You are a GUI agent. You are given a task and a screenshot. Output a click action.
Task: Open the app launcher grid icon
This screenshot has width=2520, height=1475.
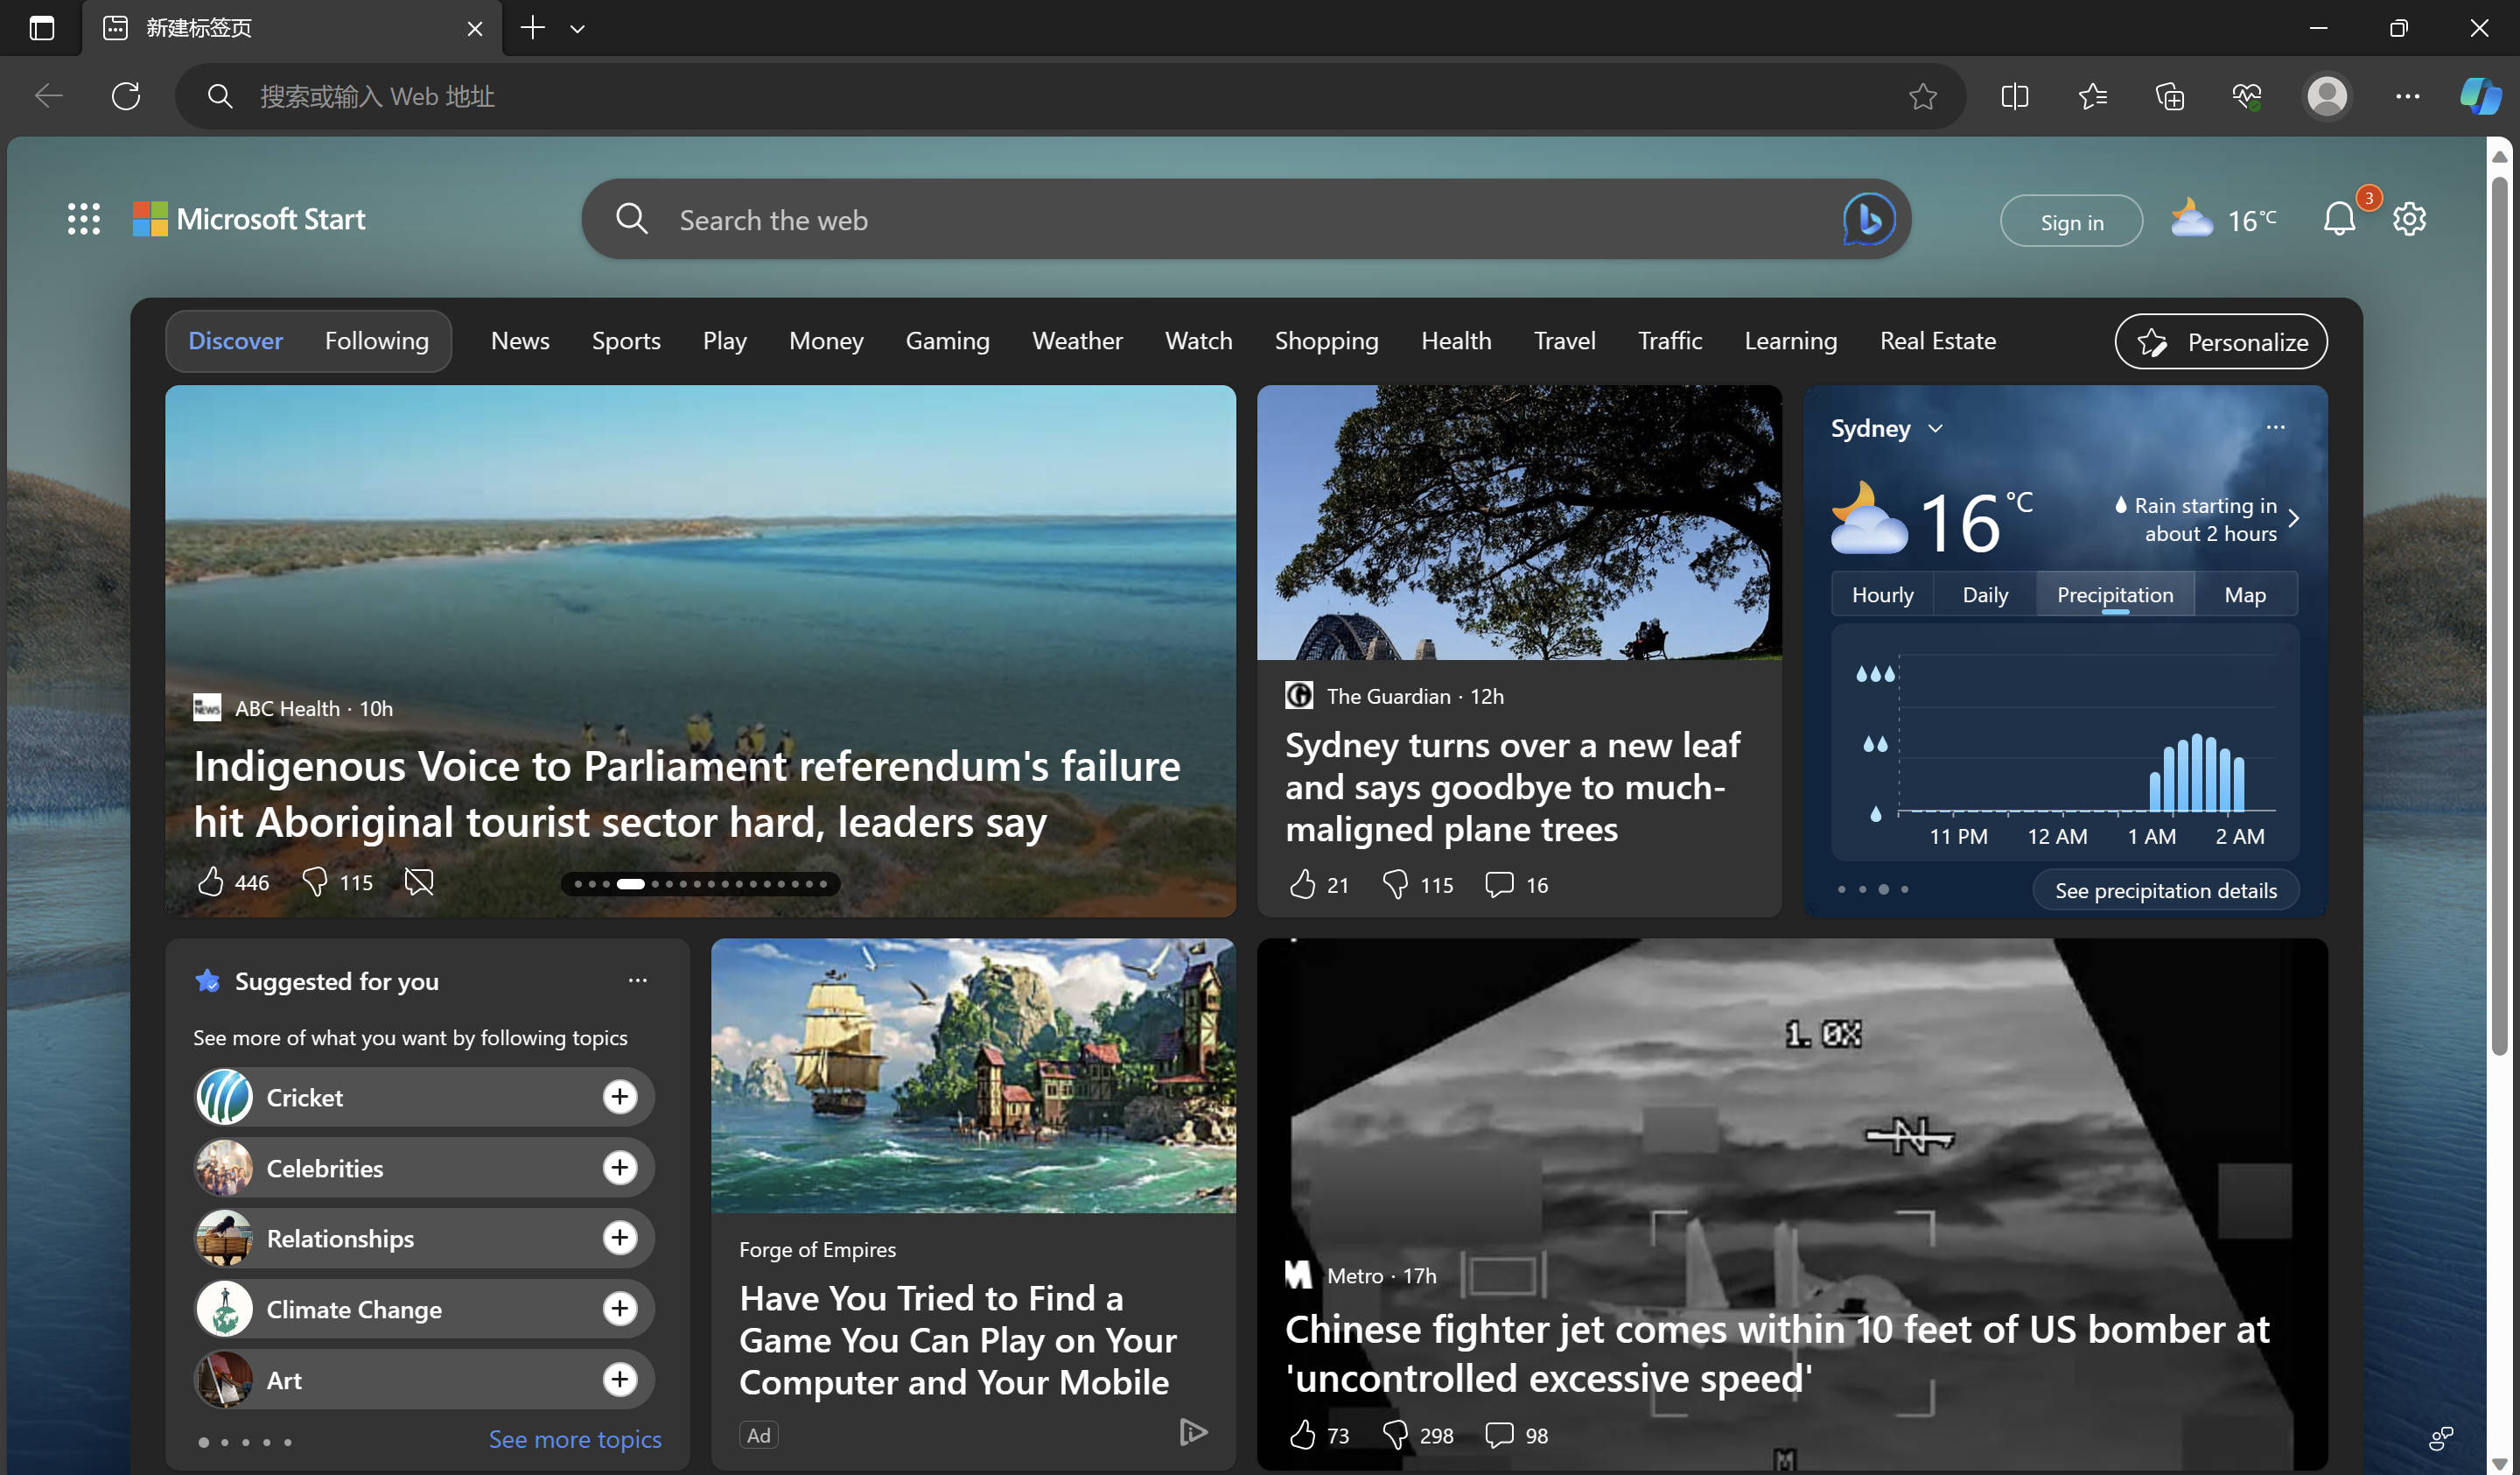click(84, 219)
